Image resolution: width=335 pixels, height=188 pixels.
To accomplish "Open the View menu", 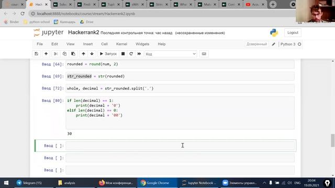I will (x=70, y=44).
